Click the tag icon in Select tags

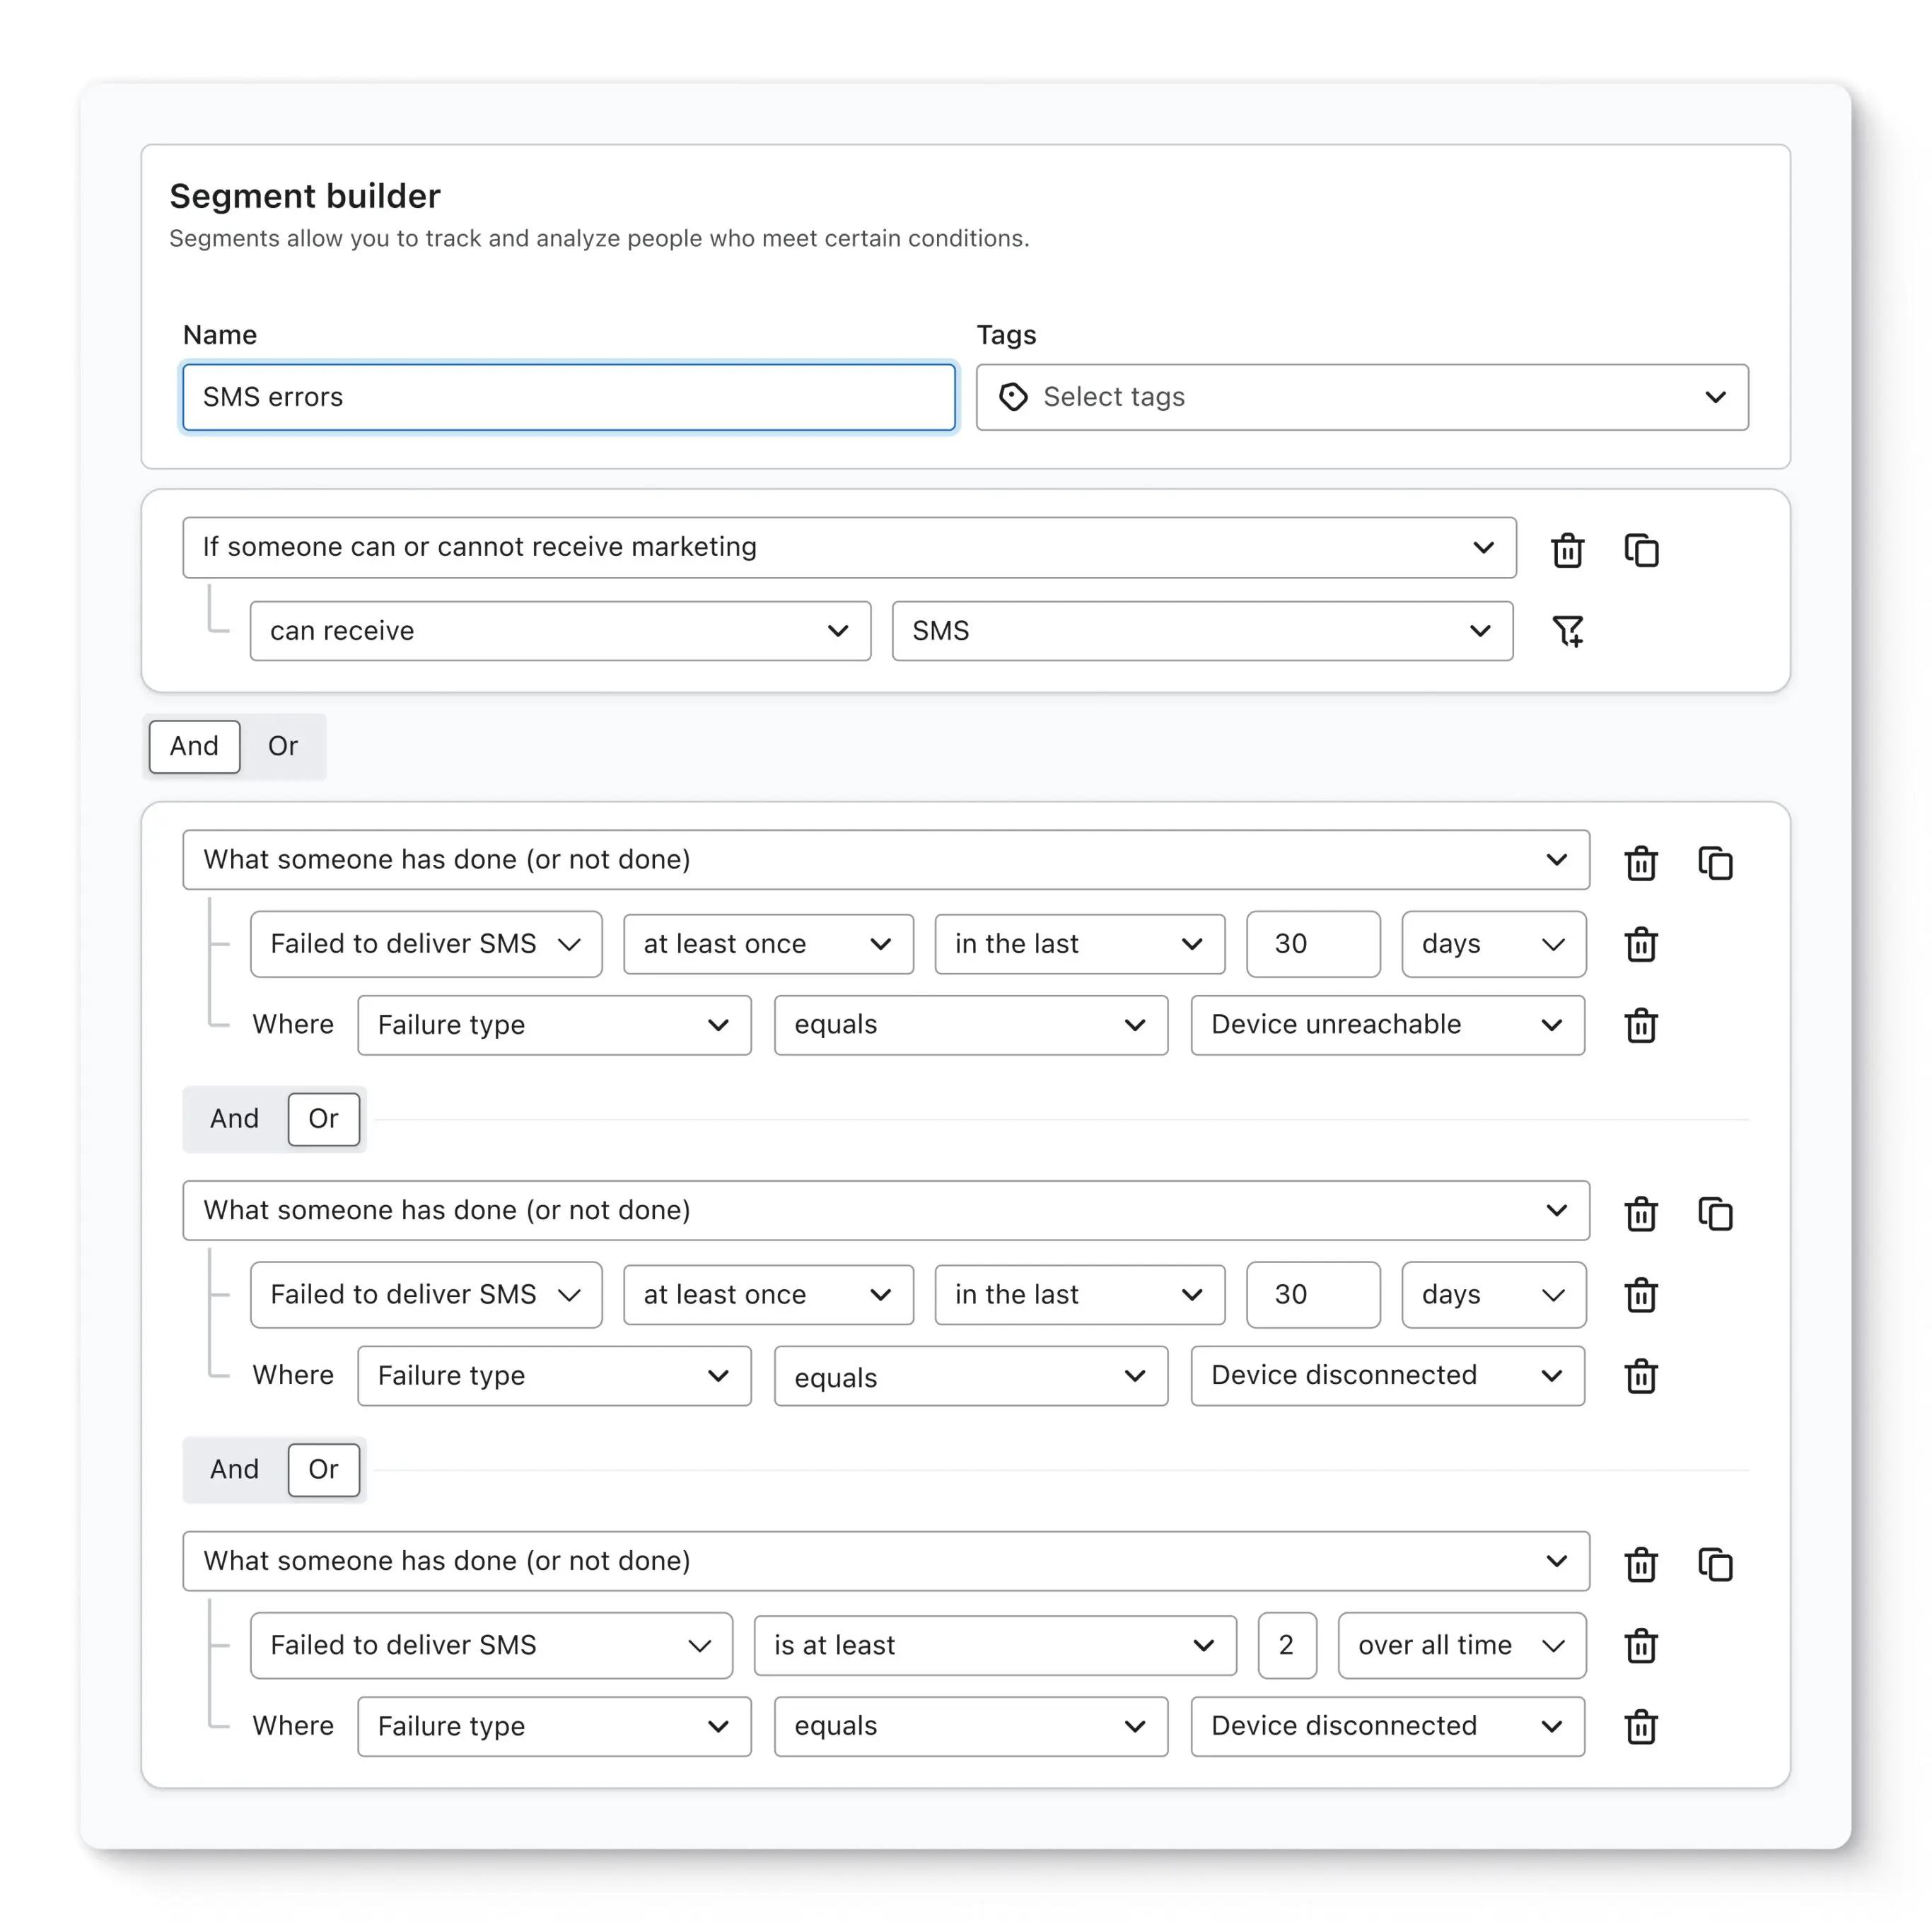coord(1013,397)
